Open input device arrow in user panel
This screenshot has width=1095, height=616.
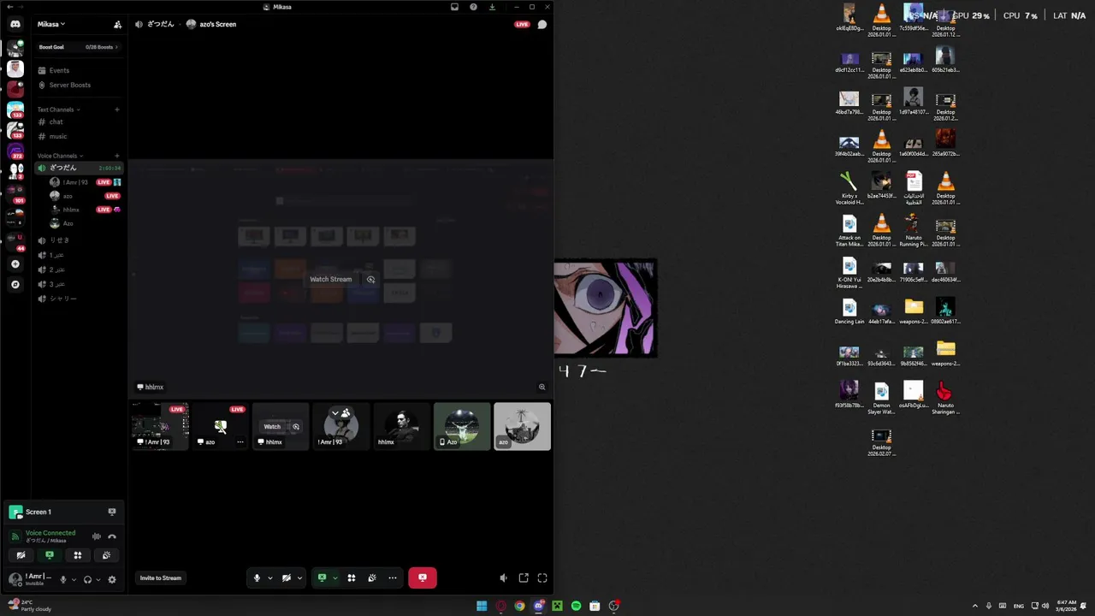pos(74,579)
